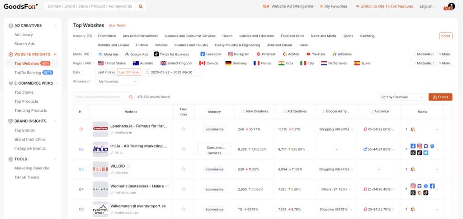Screen dimensions: 463x219
Task: Export the results list
Action: click(440, 97)
